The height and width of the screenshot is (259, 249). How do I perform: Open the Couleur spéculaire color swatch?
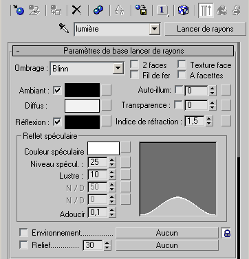[104, 148]
